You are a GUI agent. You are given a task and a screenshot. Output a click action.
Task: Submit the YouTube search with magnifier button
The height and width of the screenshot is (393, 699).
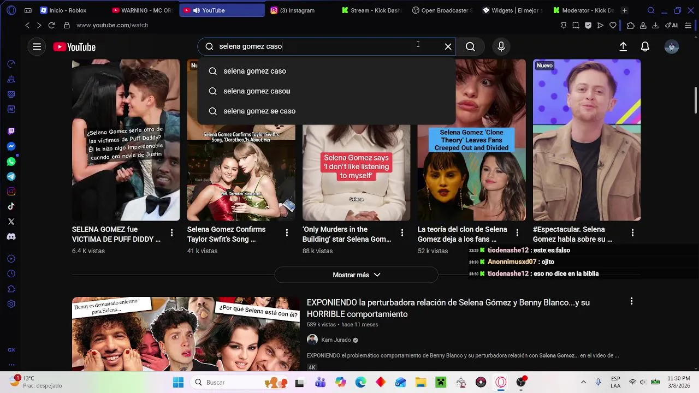pos(470,47)
